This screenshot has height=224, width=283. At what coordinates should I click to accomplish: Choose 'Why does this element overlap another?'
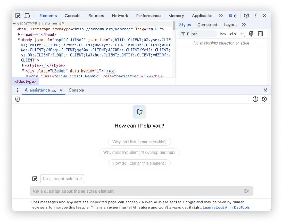coord(139,153)
